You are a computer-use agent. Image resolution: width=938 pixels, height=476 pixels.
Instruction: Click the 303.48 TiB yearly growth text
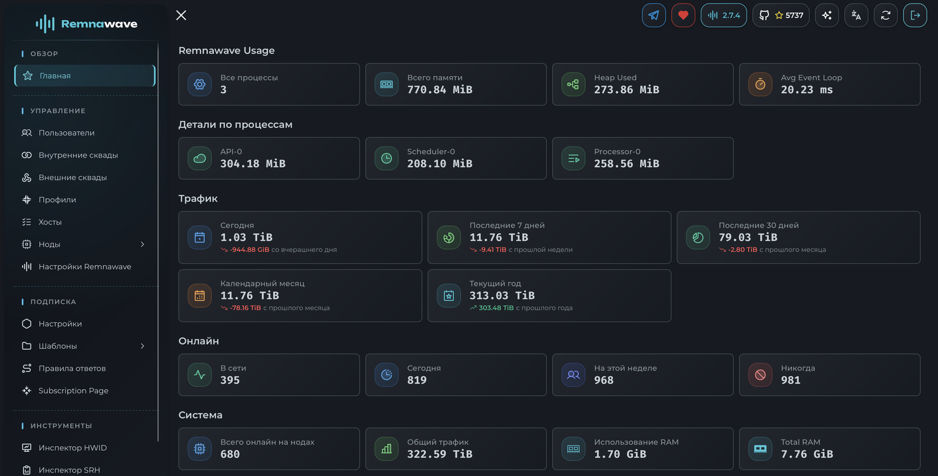[x=496, y=308]
